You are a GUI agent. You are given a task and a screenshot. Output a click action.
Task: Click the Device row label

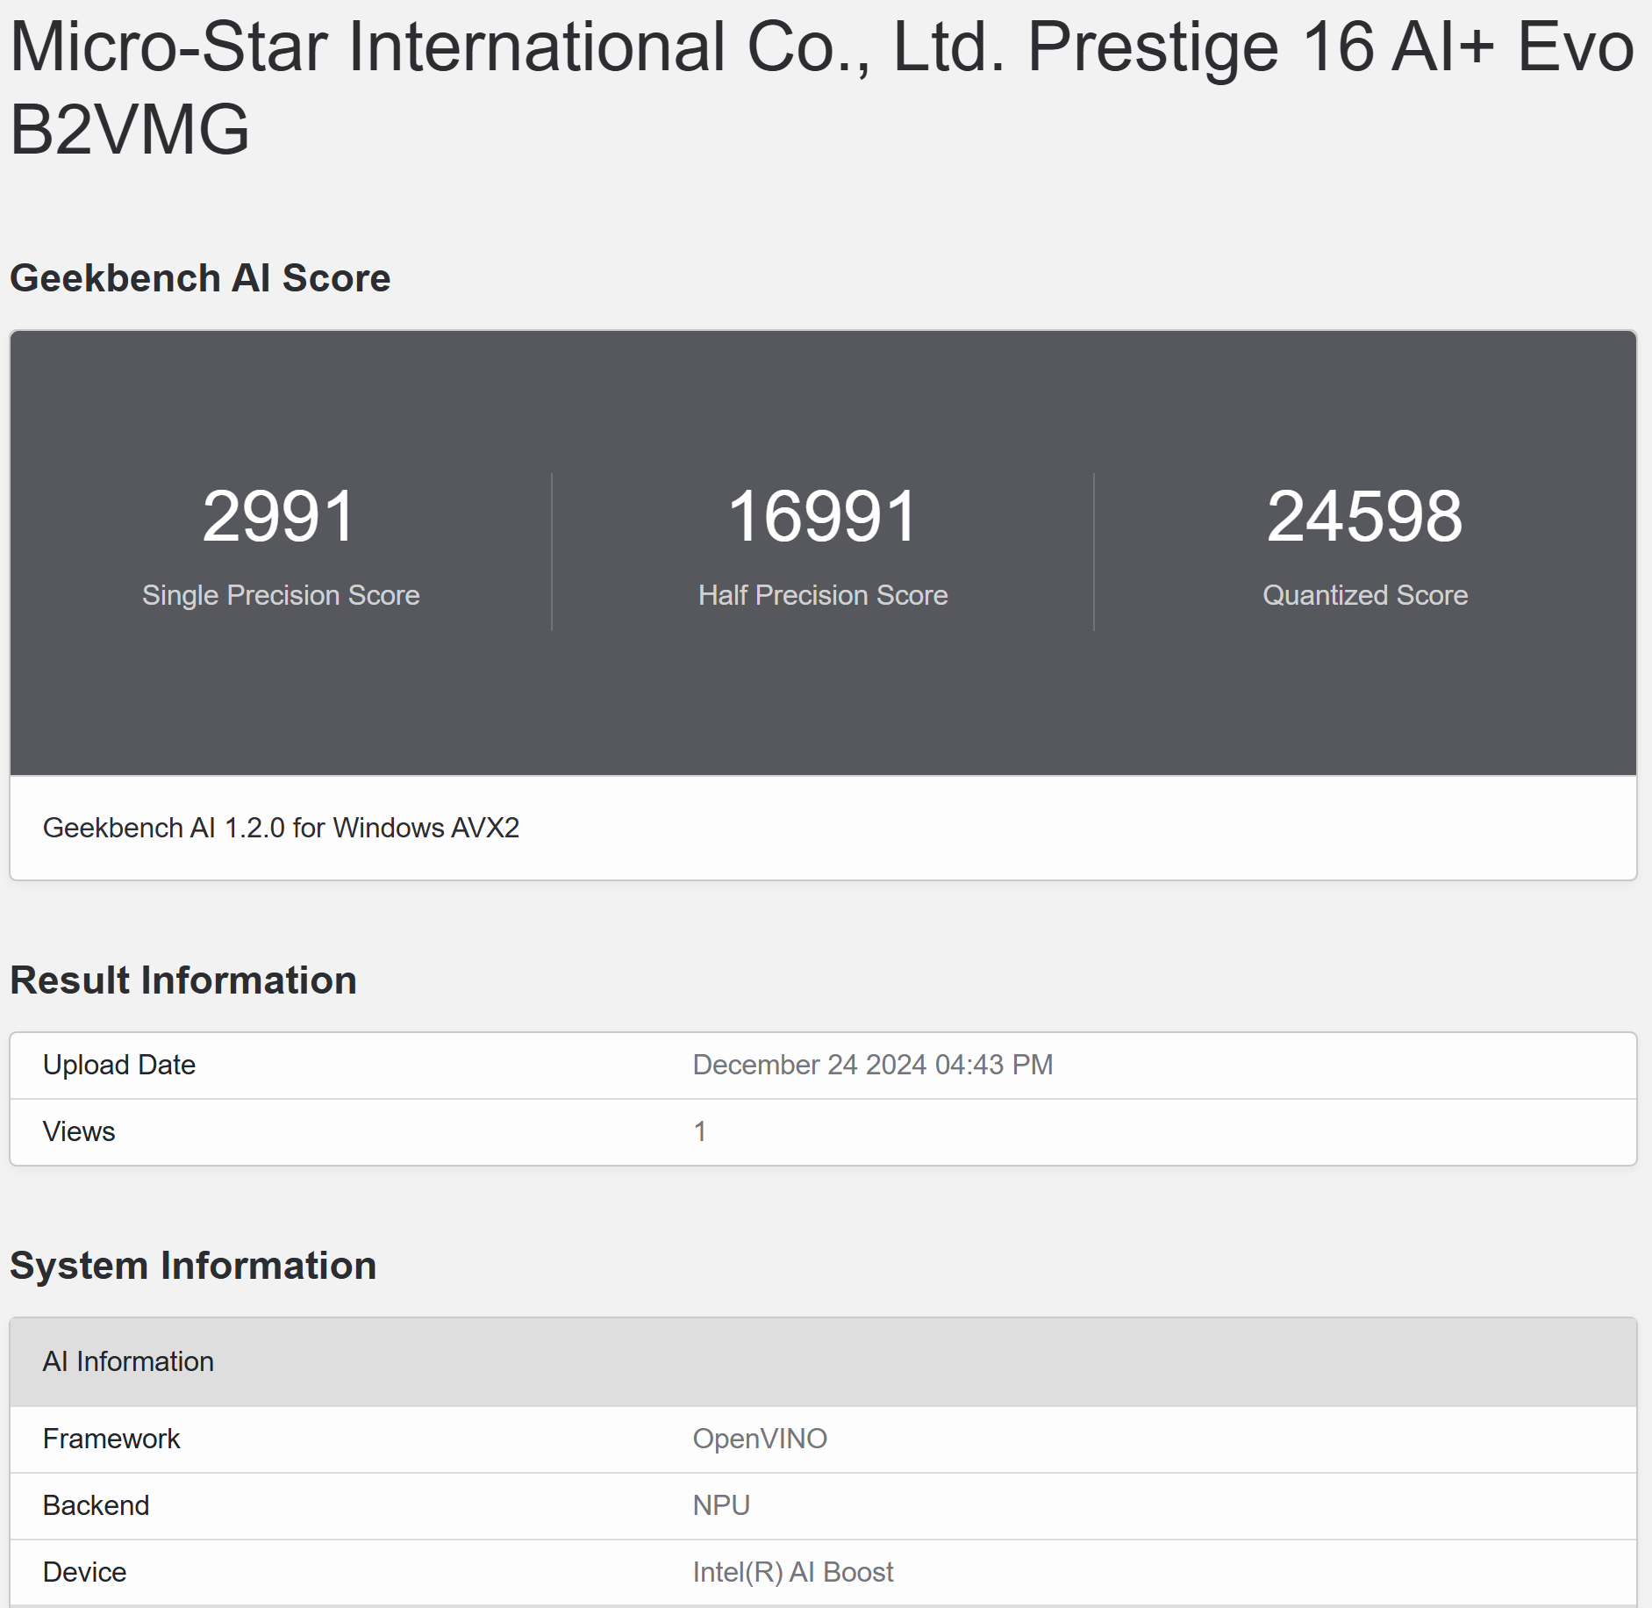pos(85,1572)
